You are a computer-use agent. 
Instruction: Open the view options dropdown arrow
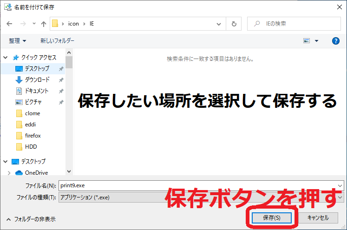316,41
